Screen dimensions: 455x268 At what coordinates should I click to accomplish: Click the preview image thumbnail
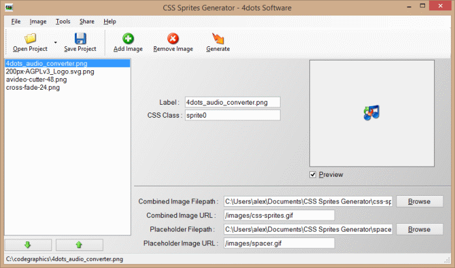(x=371, y=113)
